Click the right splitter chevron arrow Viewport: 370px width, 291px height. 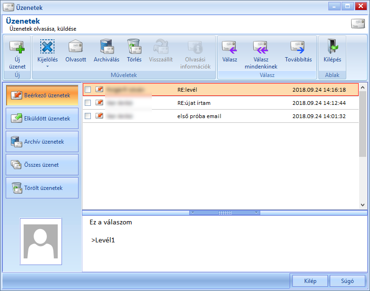pyautogui.click(x=256, y=213)
